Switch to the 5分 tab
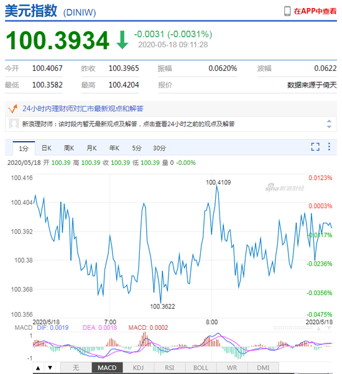 (x=137, y=148)
